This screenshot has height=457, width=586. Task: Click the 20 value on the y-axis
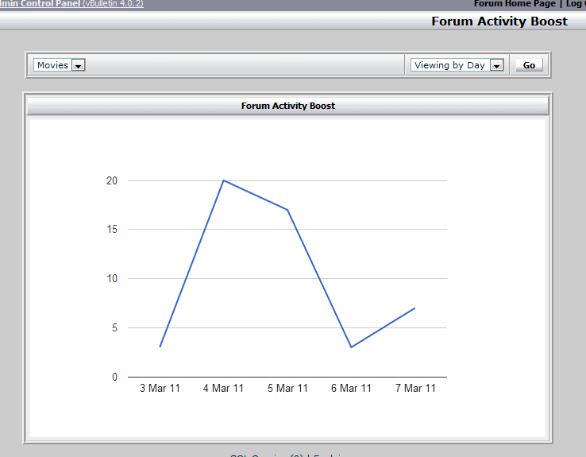112,180
